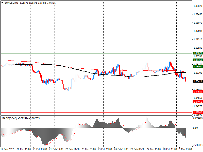Click the MACD scale value 0.002905
The height and width of the screenshot is (152, 203).
click(x=198, y=118)
